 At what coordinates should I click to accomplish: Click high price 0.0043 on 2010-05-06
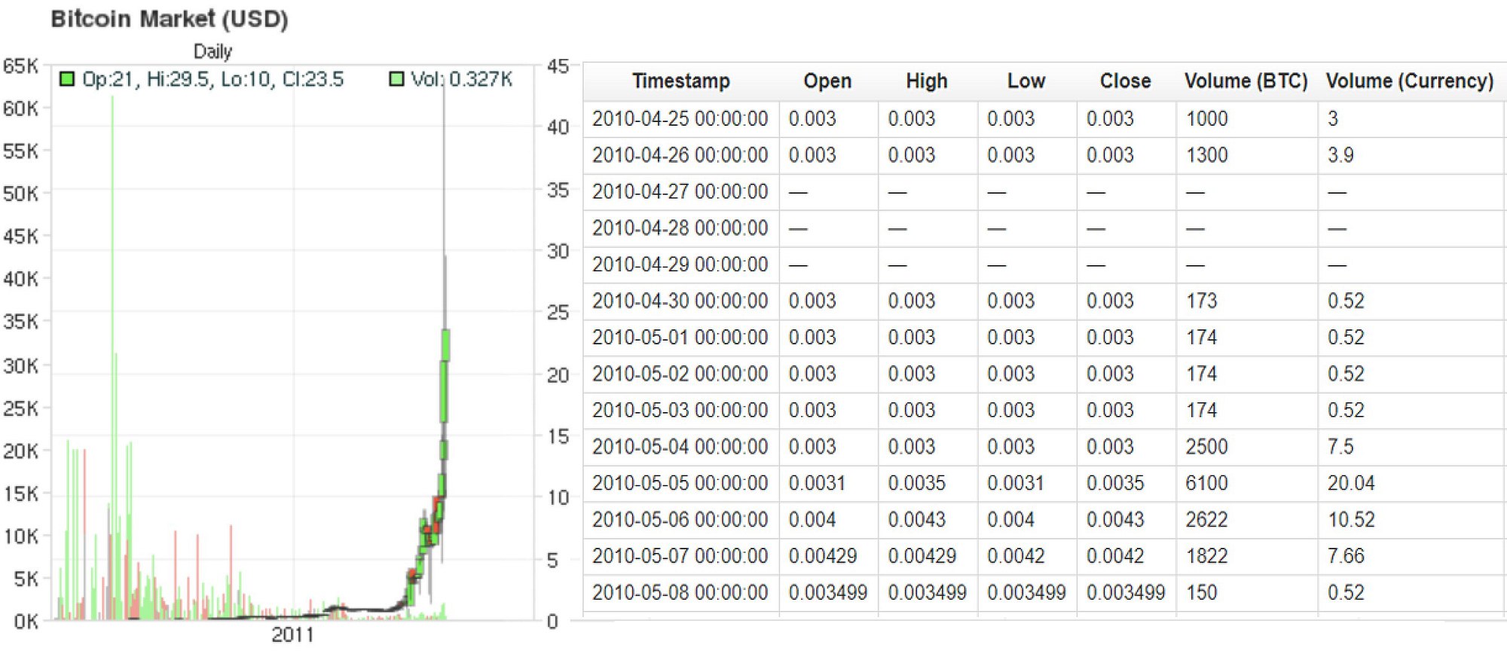(x=916, y=520)
